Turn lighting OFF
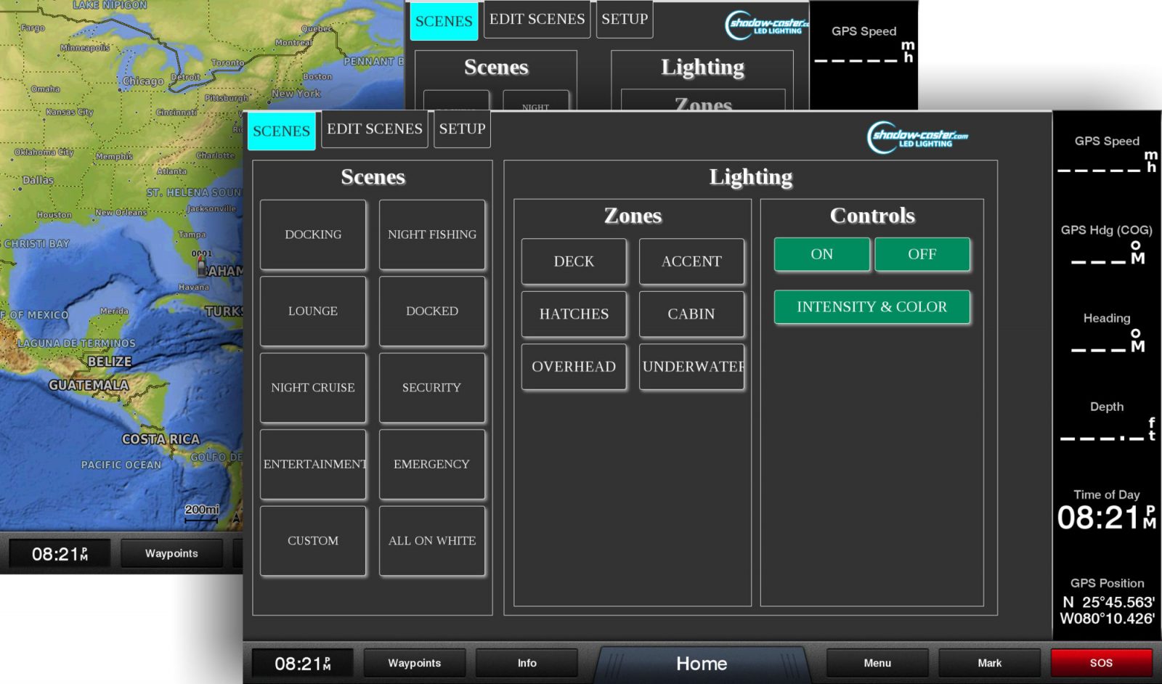1162x684 pixels. [922, 254]
